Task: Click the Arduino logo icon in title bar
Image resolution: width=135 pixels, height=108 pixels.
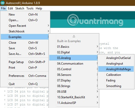Action: point(3,3)
